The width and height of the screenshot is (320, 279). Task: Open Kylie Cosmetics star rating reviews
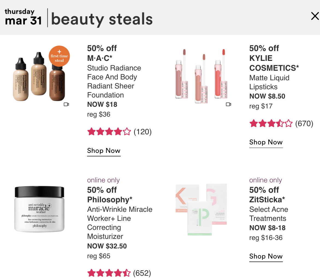tap(281, 123)
